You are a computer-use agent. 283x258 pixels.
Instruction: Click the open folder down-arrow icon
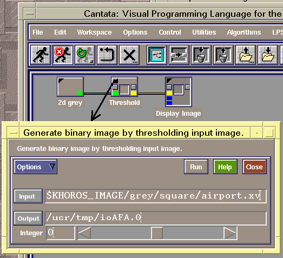tap(268, 55)
